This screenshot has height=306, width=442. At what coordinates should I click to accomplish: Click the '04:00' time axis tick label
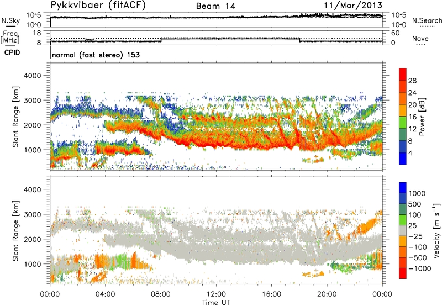(106, 294)
